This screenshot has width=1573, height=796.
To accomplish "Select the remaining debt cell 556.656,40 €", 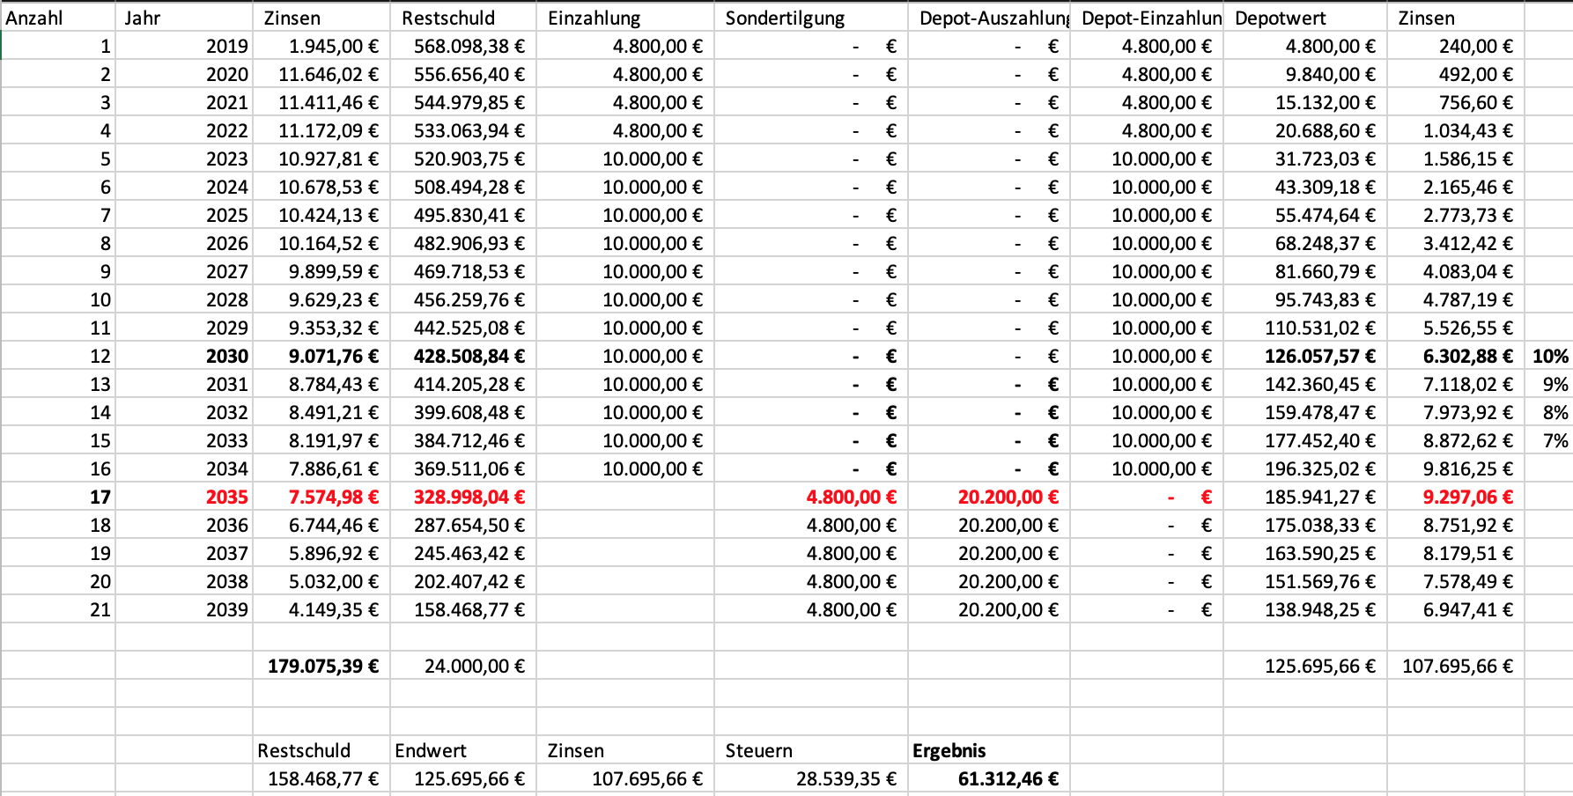I will pos(463,74).
